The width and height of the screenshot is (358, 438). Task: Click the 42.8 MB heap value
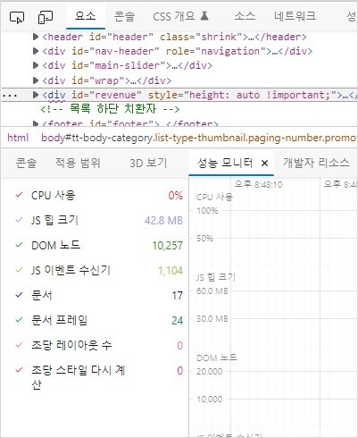click(x=163, y=221)
